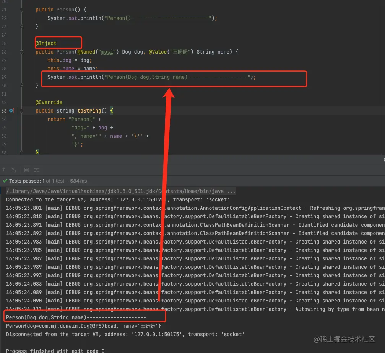Click the Disconnected from the target VM line
385x353 pixels.
click(125, 334)
